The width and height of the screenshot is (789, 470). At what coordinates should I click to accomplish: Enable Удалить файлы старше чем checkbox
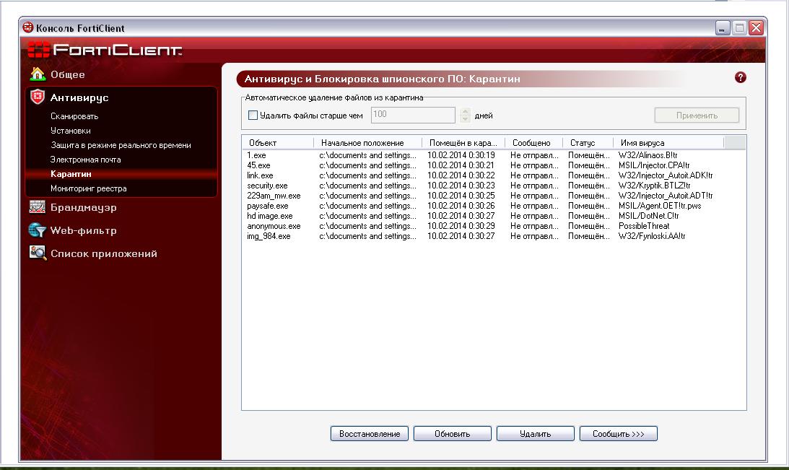pos(253,116)
